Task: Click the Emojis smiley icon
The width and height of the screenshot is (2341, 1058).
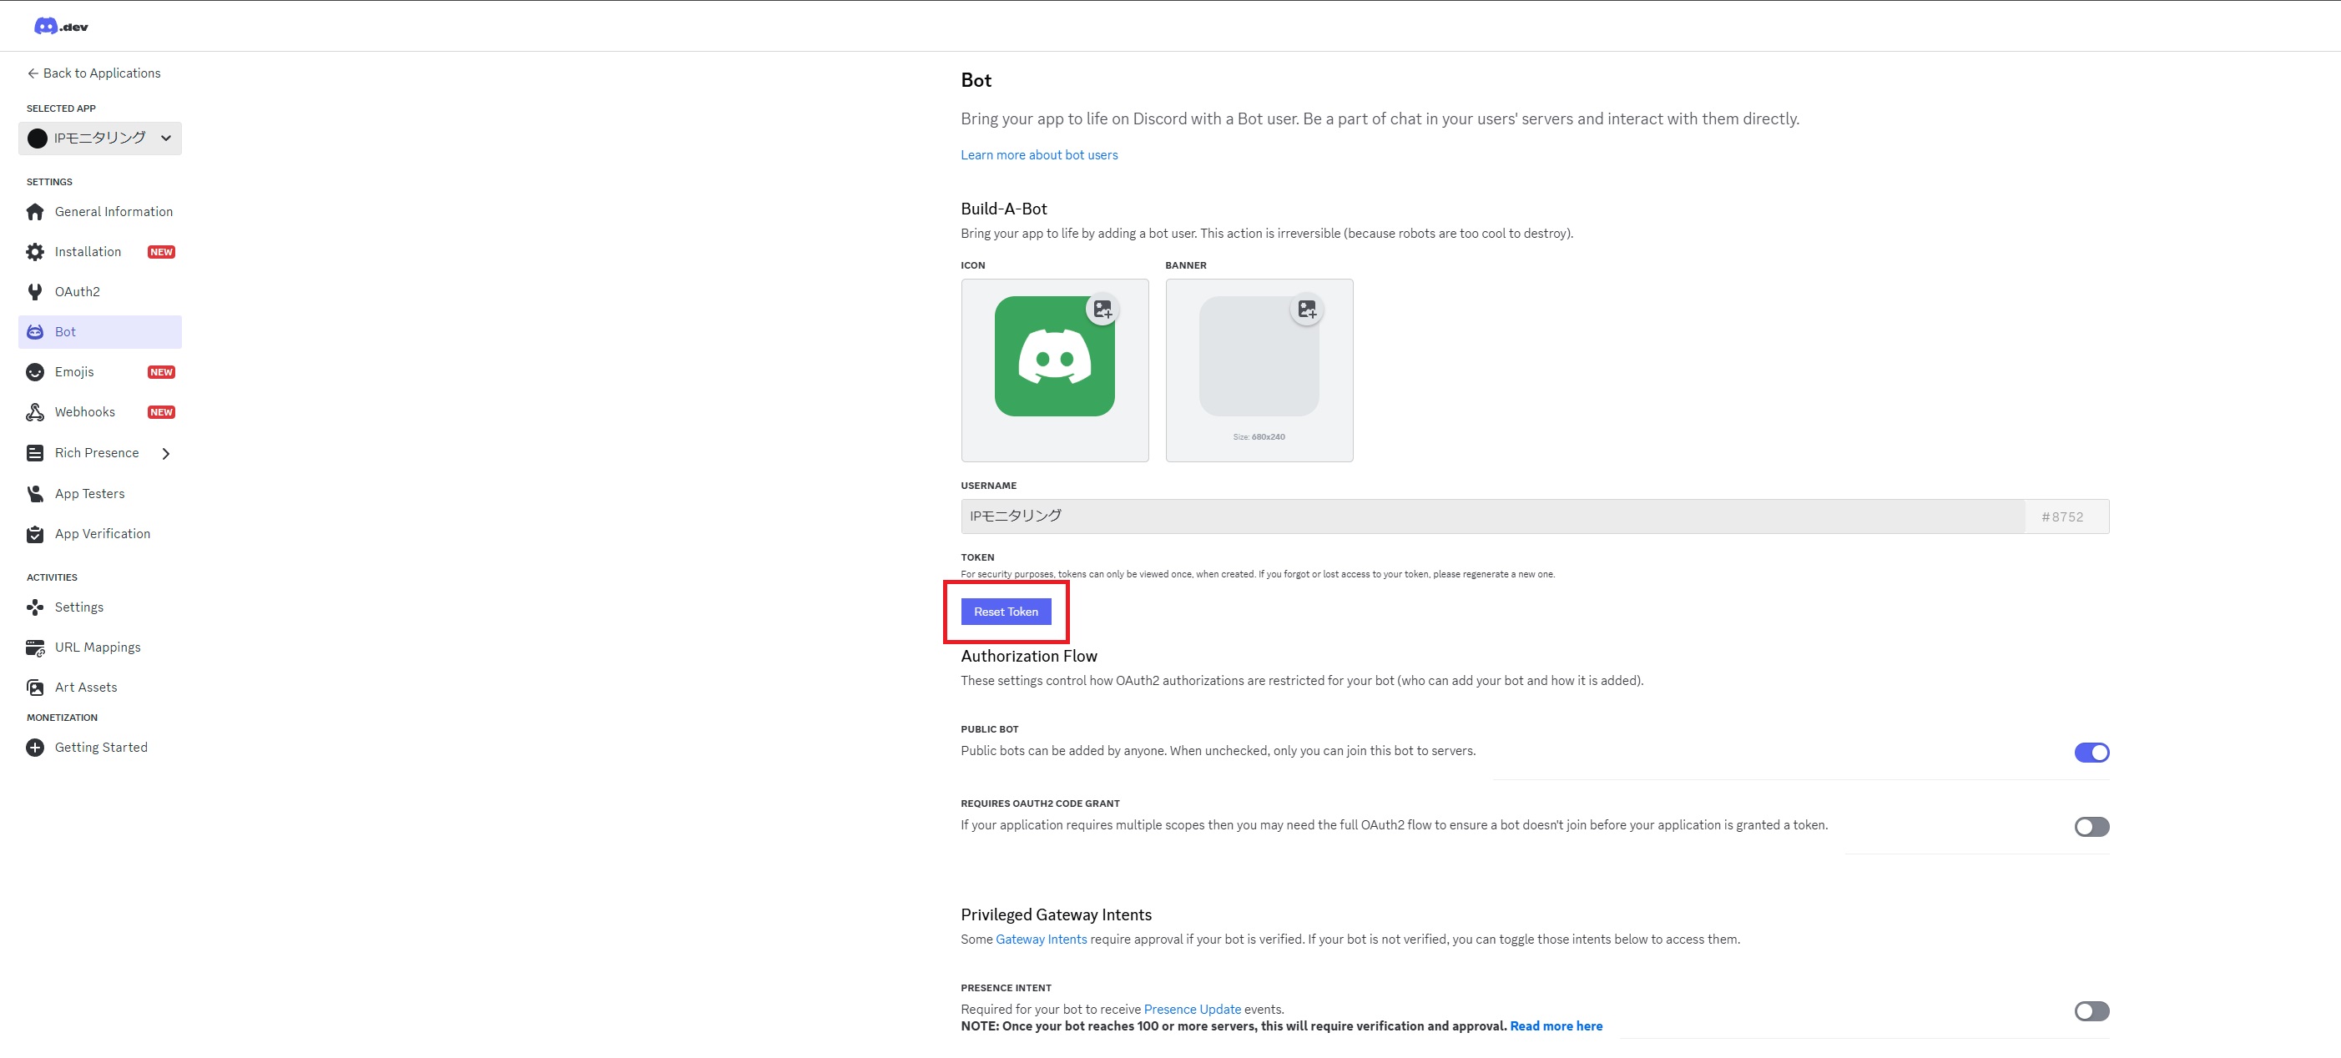Action: pyautogui.click(x=34, y=372)
